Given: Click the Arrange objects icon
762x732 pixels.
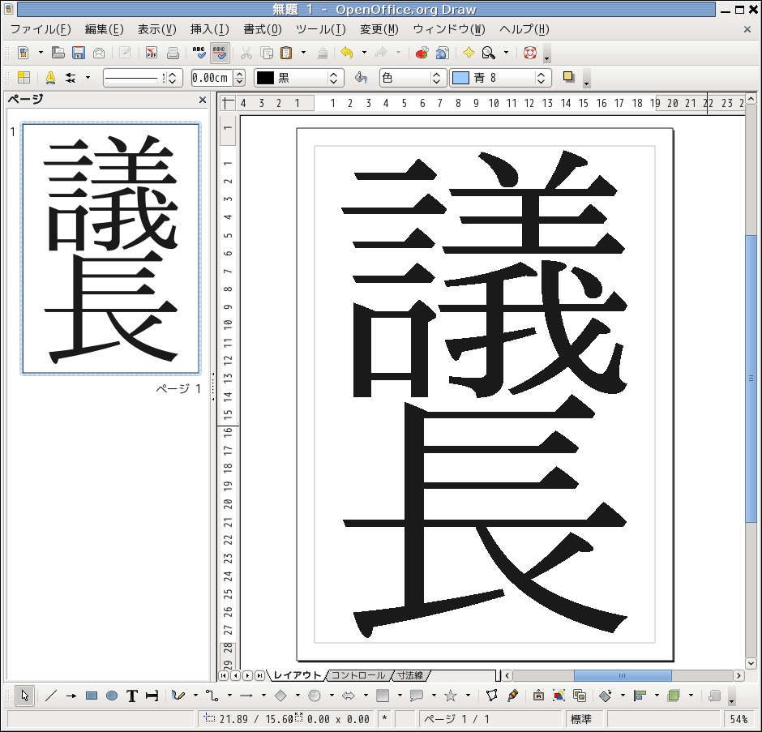Looking at the screenshot, I should tap(674, 696).
